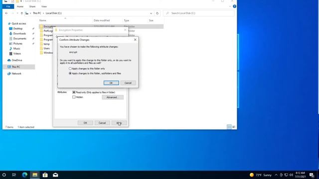
Task: Open volume control in system tray
Action: pyautogui.click(x=291, y=175)
